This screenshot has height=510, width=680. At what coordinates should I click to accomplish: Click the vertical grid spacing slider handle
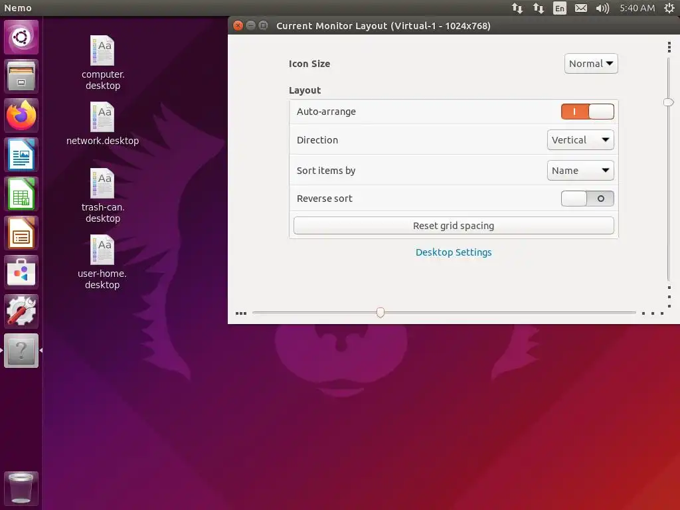pyautogui.click(x=668, y=102)
